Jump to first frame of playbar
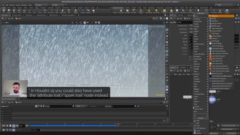Image resolution: width=240 pixels, height=135 pixels. pos(3,126)
